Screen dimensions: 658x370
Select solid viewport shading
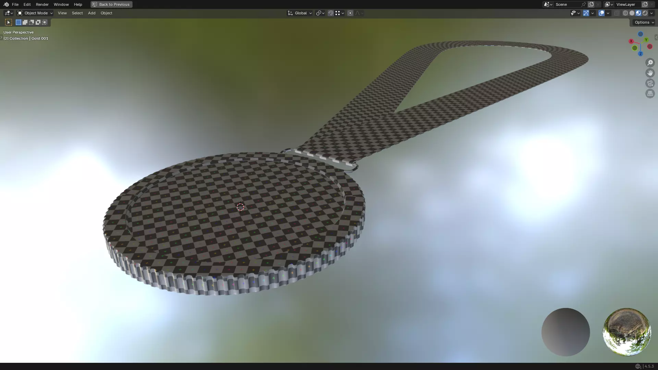pyautogui.click(x=632, y=13)
